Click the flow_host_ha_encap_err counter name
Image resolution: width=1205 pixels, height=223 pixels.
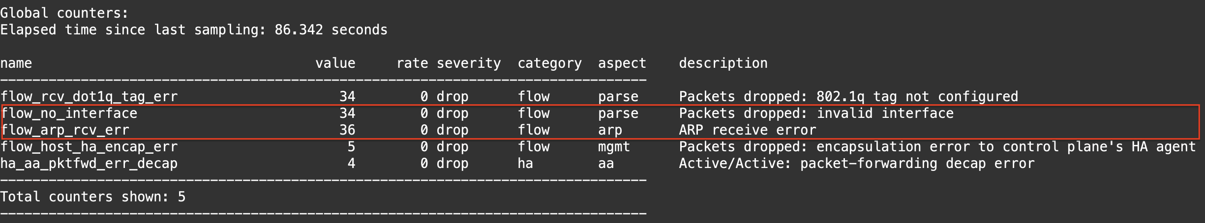(89, 147)
